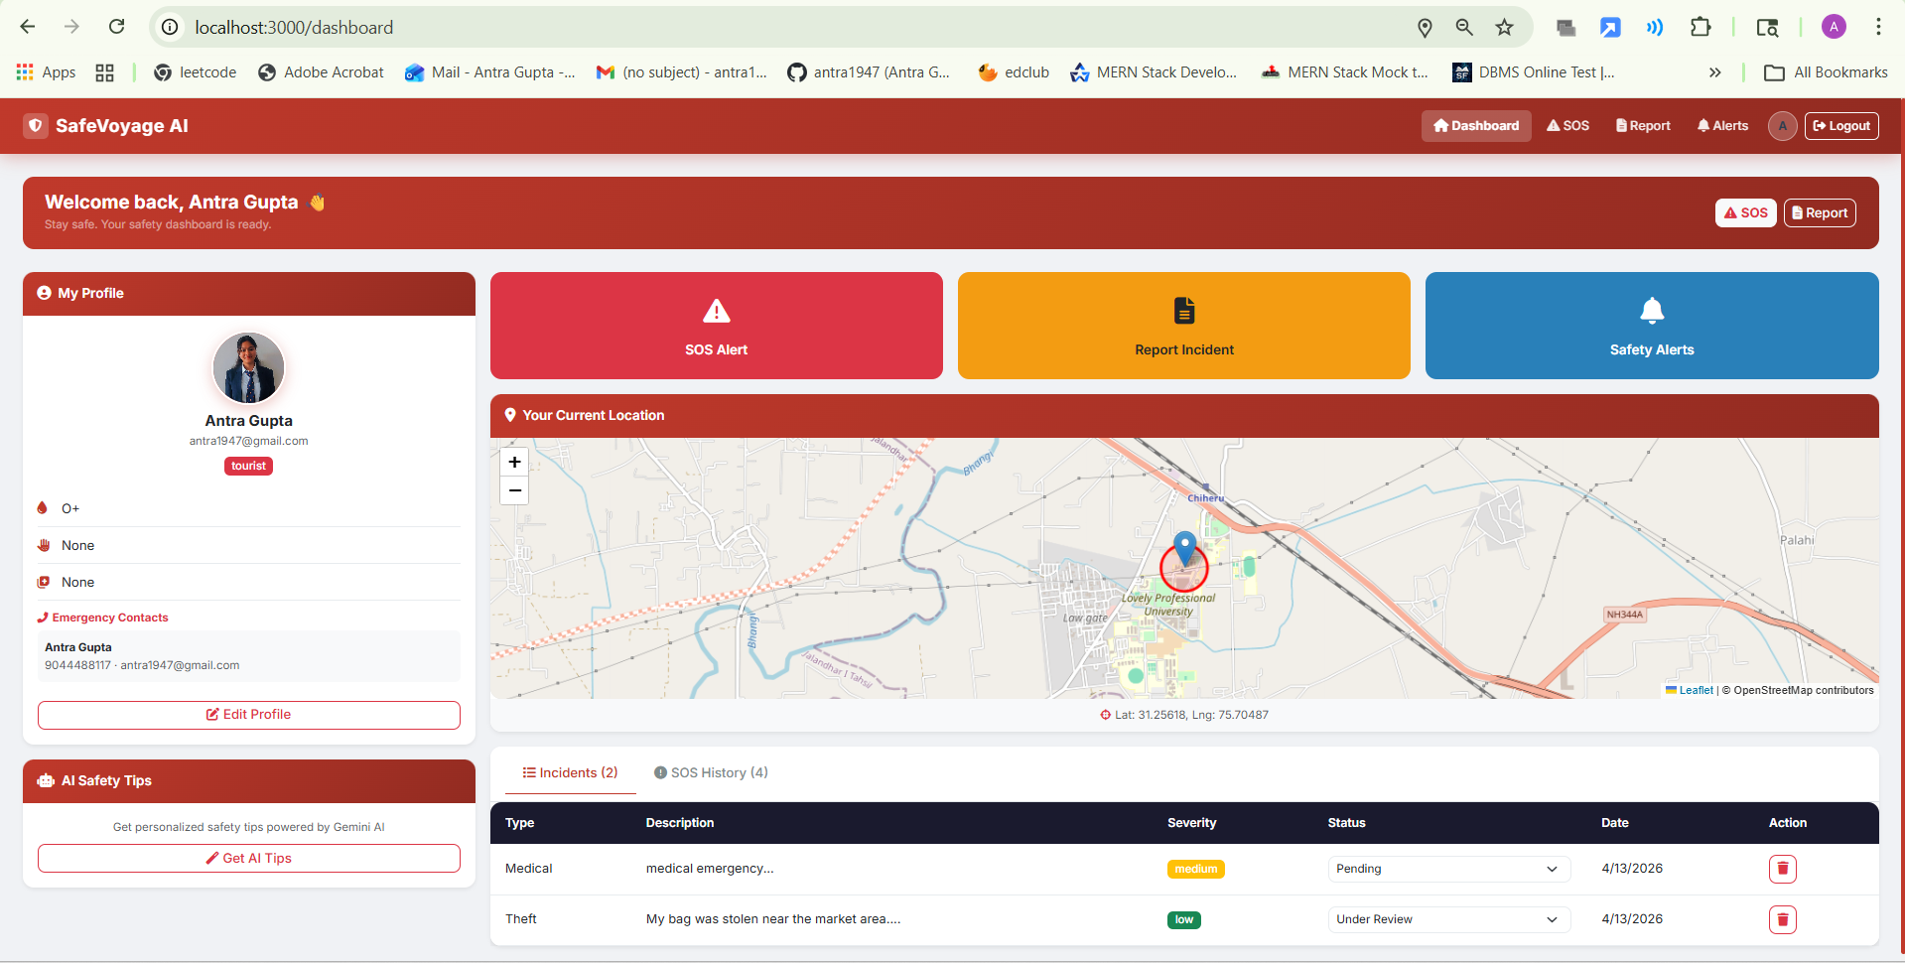Open Alerts in the navigation bar

click(x=1722, y=126)
